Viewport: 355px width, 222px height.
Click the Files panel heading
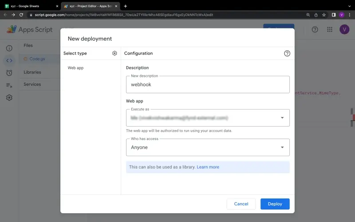pos(28,45)
